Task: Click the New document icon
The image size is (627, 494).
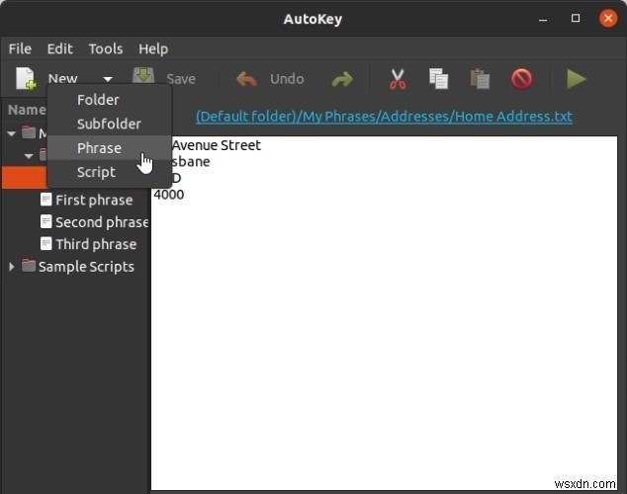Action: click(26, 79)
